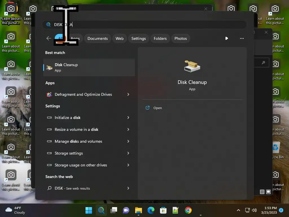Image resolution: width=289 pixels, height=217 pixels.
Task: Open Manage disks and volumes setting
Action: [x=89, y=141]
